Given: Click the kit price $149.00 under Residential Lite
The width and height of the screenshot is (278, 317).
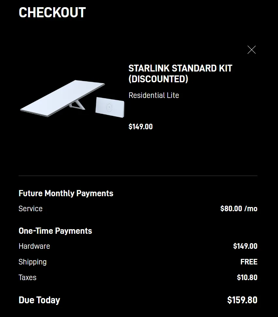Looking at the screenshot, I should (x=141, y=127).
